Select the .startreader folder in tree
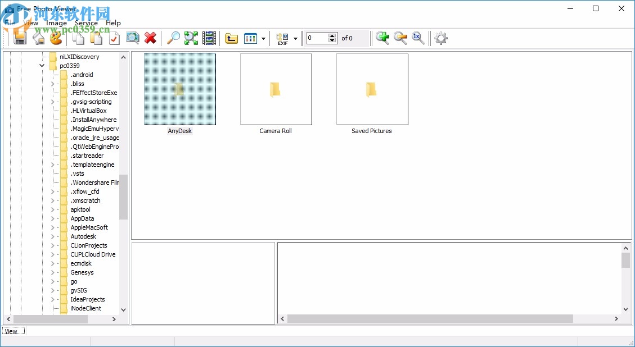Screen dimensions: 635x347 click(x=87, y=156)
